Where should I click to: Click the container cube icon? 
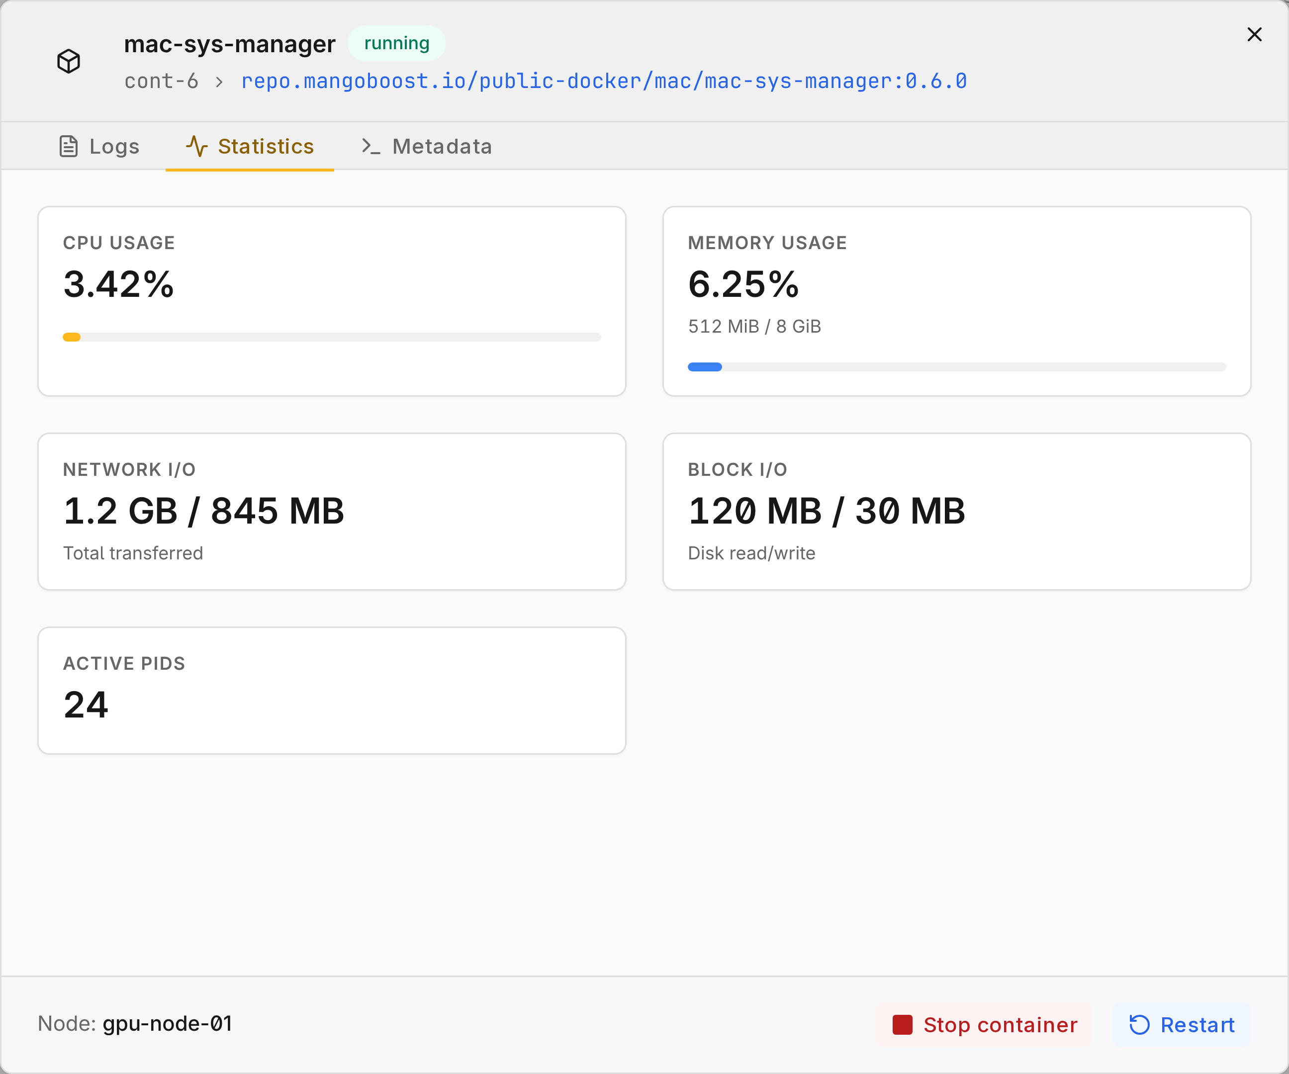point(69,61)
